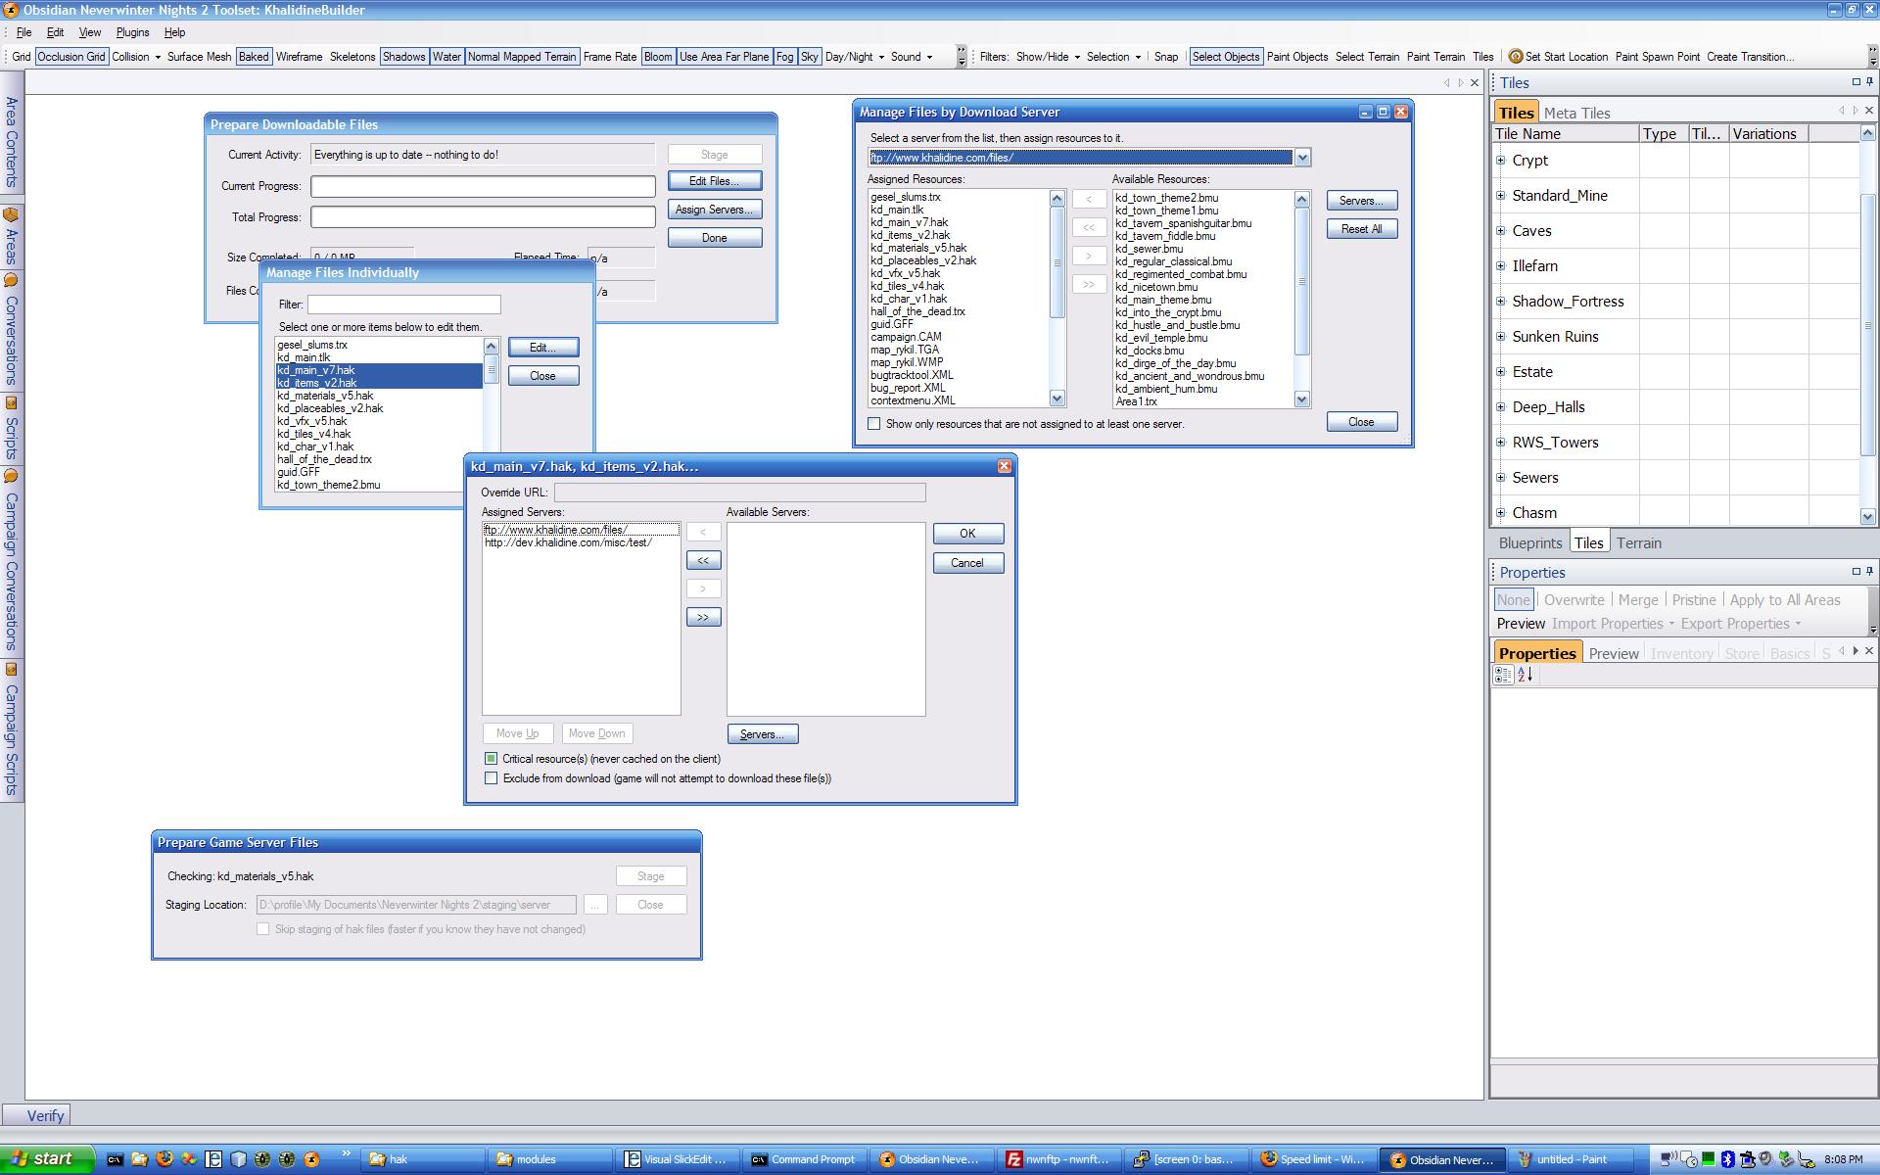Toggle Critical resource(s) checkbox
This screenshot has height=1175, width=1880.
click(x=492, y=759)
